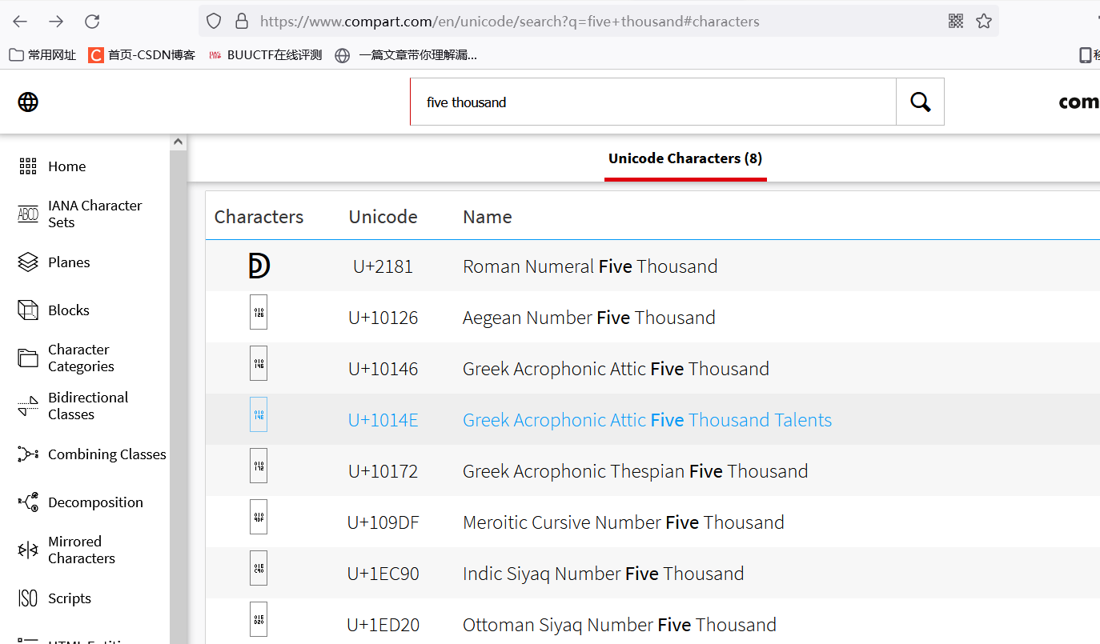The width and height of the screenshot is (1100, 644).
Task: Open the shield tracking protection icon
Action: tap(214, 22)
